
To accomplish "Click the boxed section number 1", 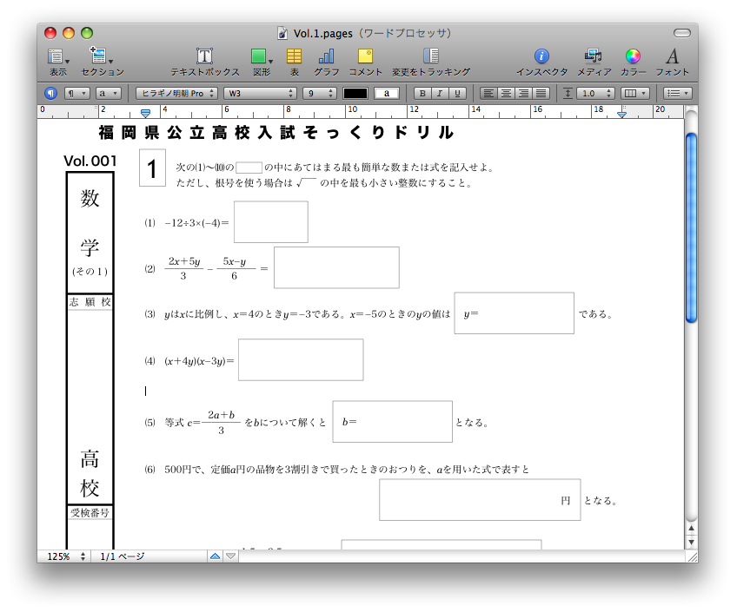I will [152, 168].
